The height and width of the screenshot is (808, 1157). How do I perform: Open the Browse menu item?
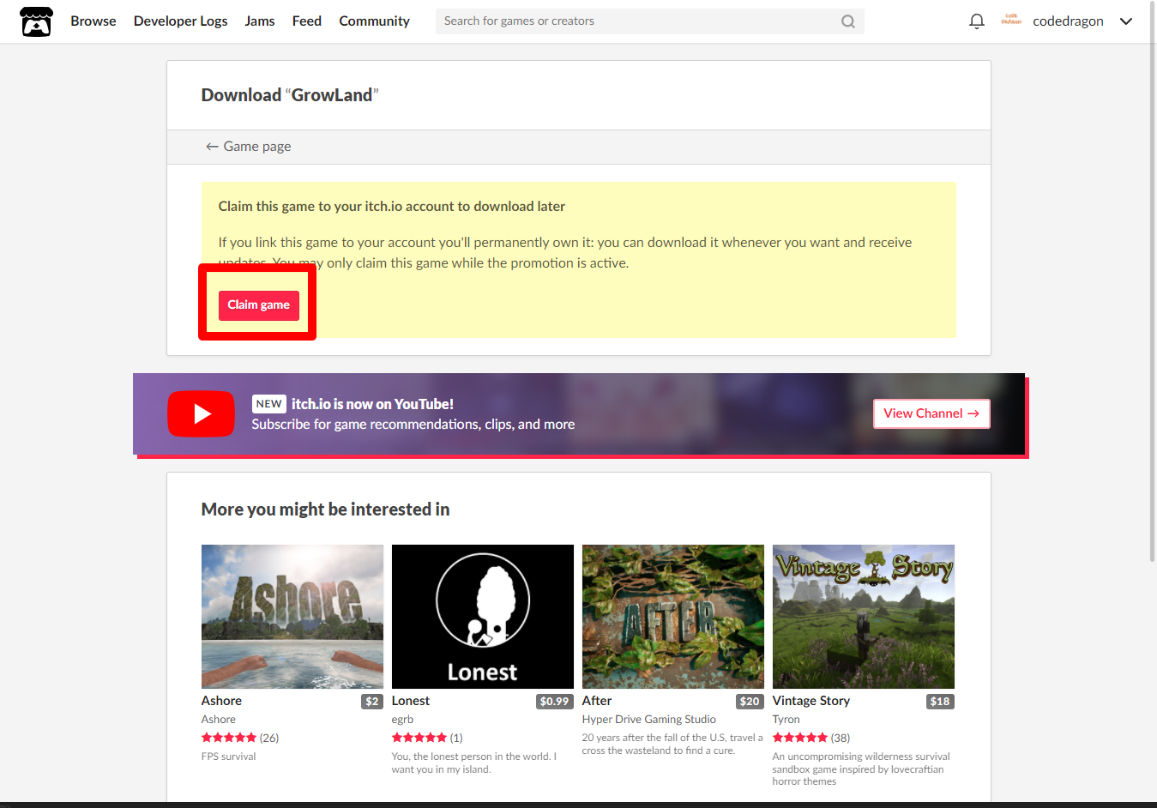point(93,21)
